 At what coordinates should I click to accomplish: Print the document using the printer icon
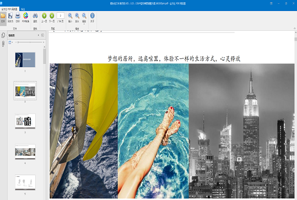tap(18, 18)
